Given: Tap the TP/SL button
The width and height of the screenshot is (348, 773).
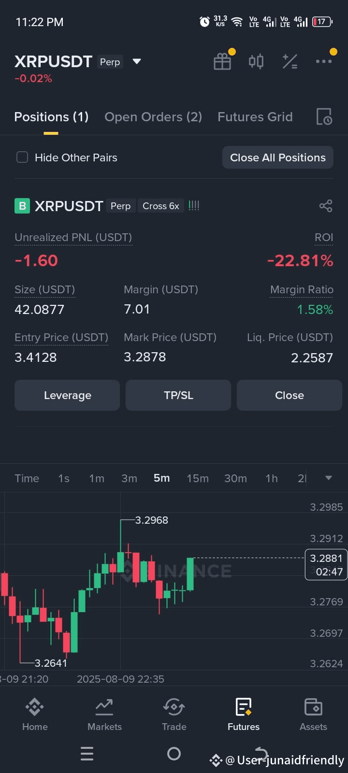Looking at the screenshot, I should [178, 395].
